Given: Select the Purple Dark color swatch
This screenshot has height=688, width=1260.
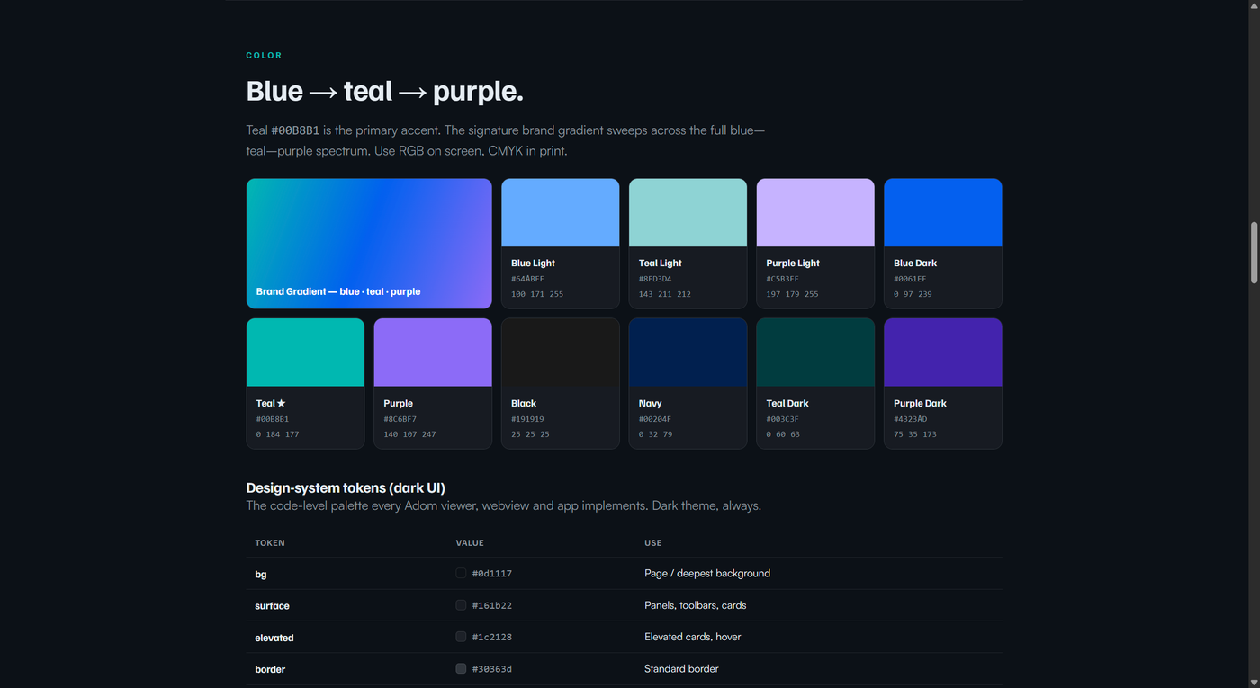Looking at the screenshot, I should click(943, 383).
